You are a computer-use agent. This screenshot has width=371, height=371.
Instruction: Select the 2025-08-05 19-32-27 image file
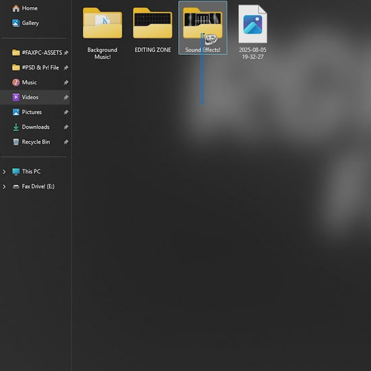click(x=253, y=32)
